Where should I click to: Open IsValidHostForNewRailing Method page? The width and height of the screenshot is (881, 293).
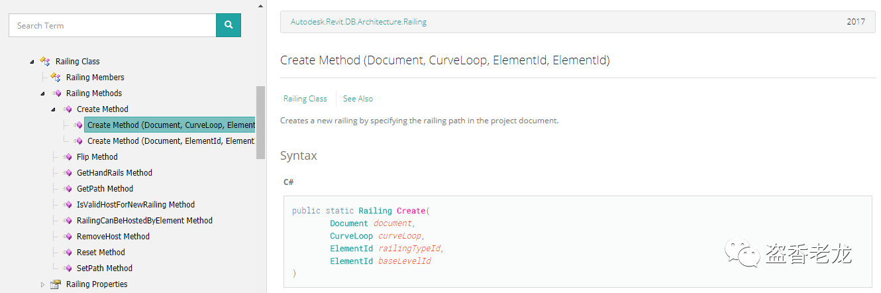tap(136, 205)
